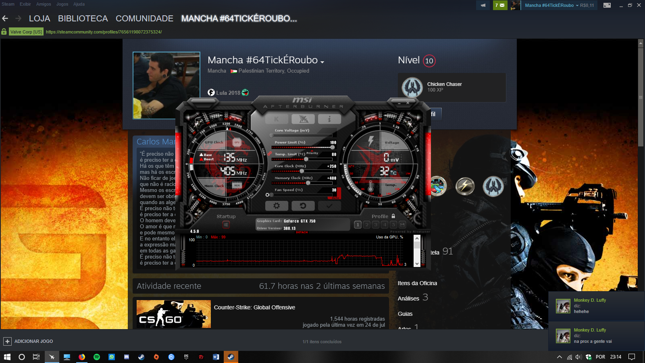Click the Nível 10 level badge
This screenshot has width=645, height=363.
429,60
